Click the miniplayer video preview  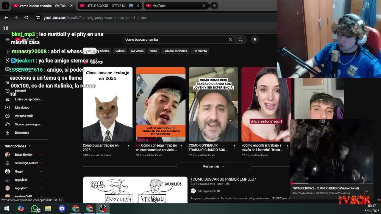click(331, 151)
